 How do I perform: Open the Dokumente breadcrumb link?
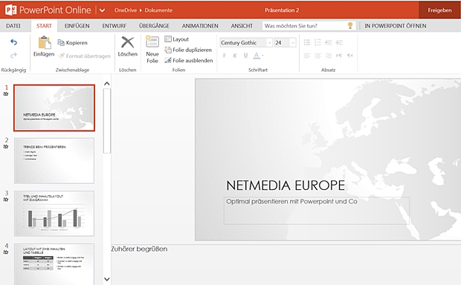pyautogui.click(x=158, y=10)
